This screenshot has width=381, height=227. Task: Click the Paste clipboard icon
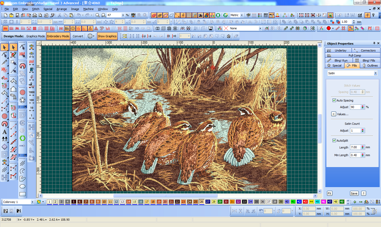[x=72, y=15]
